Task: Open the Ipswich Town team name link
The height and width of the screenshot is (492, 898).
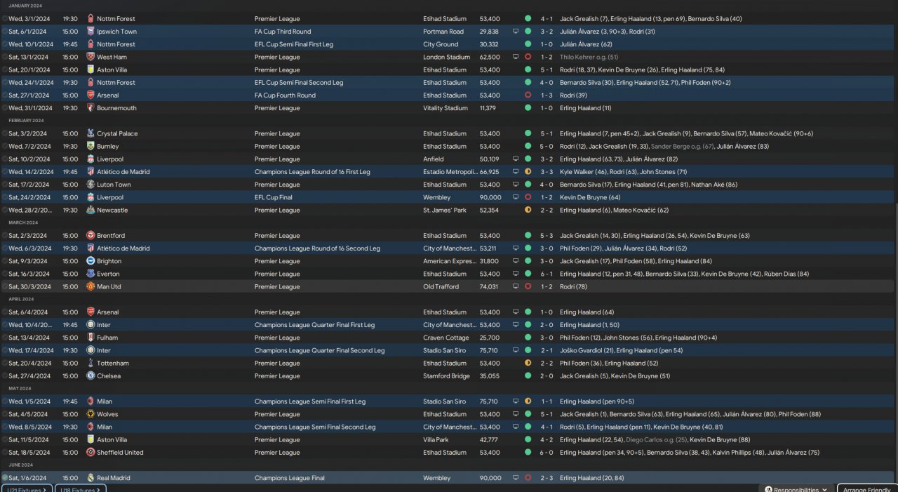Action: (116, 32)
